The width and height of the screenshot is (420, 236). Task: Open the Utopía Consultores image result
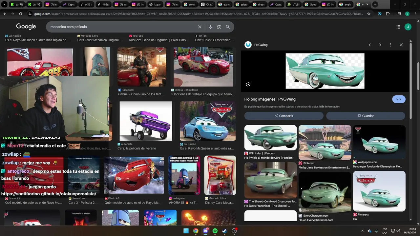click(203, 67)
